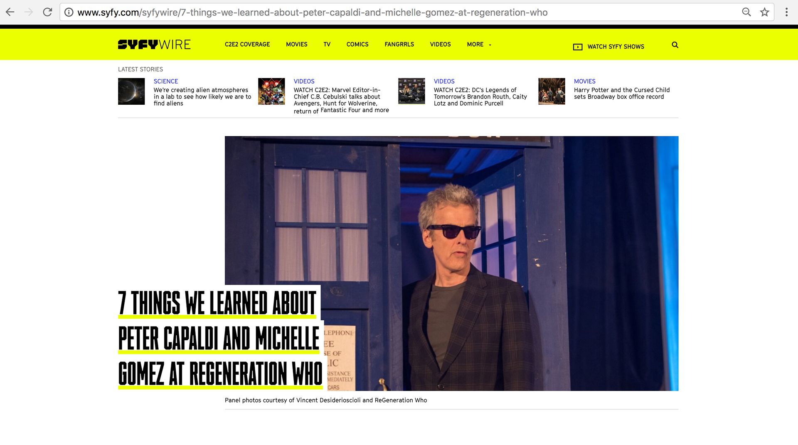Expand the More dropdown menu

click(479, 44)
